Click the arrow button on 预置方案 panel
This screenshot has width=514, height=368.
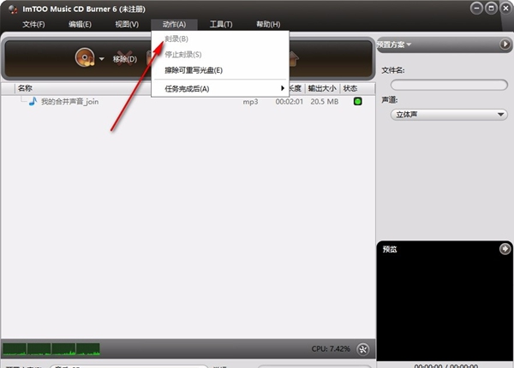click(505, 44)
